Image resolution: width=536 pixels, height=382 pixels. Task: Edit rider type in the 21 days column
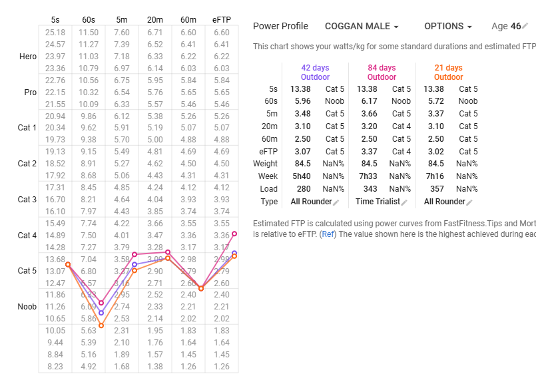coord(469,202)
